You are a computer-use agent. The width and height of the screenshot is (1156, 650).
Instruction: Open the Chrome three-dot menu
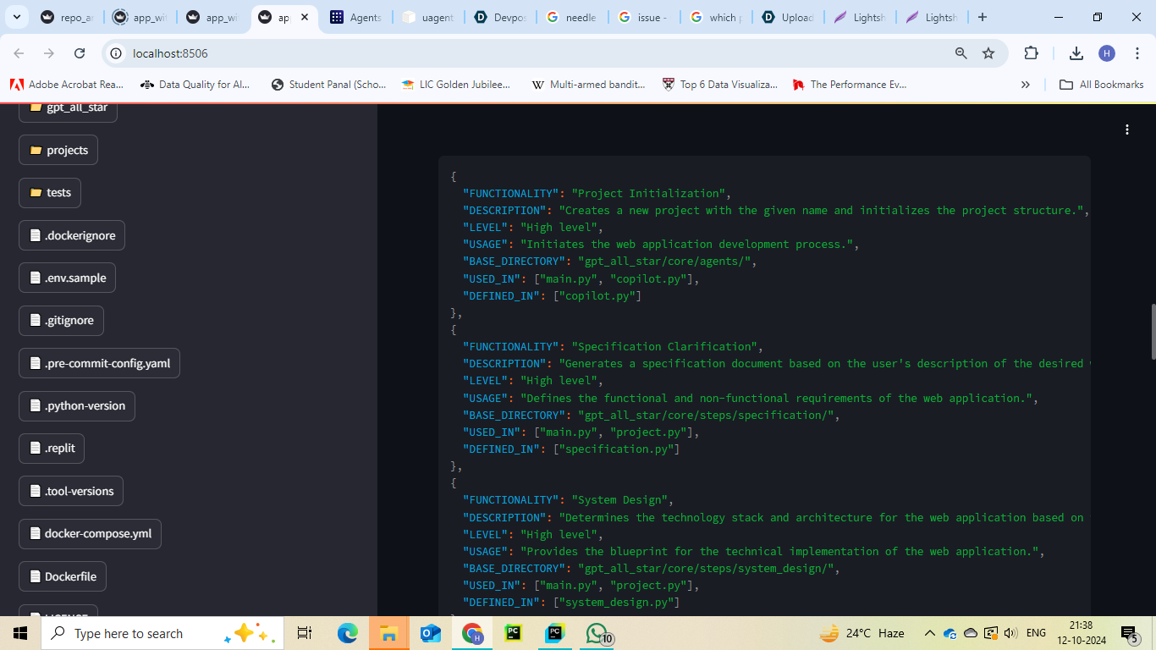(1137, 53)
